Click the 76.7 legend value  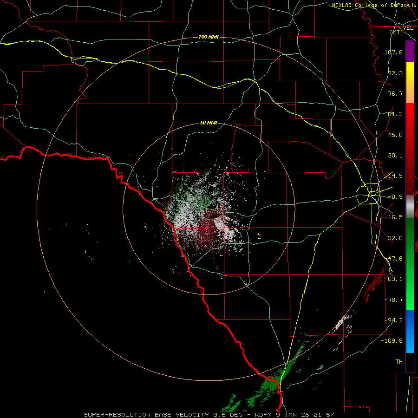[395, 93]
